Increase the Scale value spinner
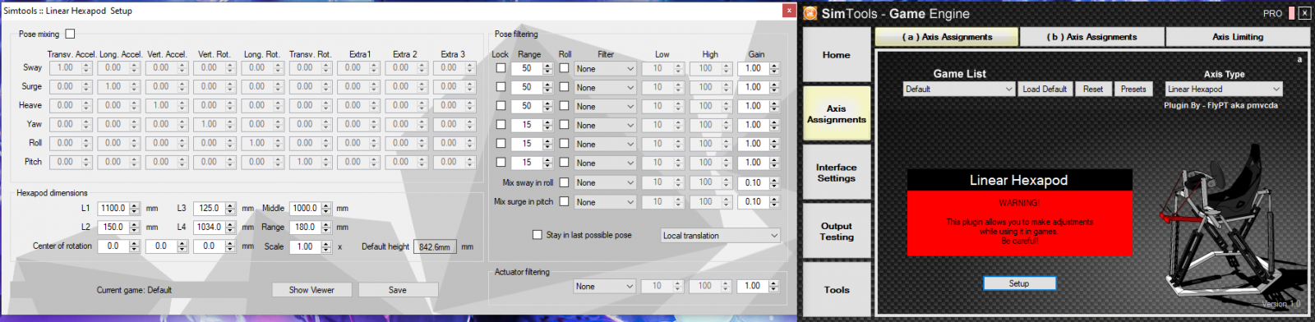The width and height of the screenshot is (1315, 322). click(326, 243)
